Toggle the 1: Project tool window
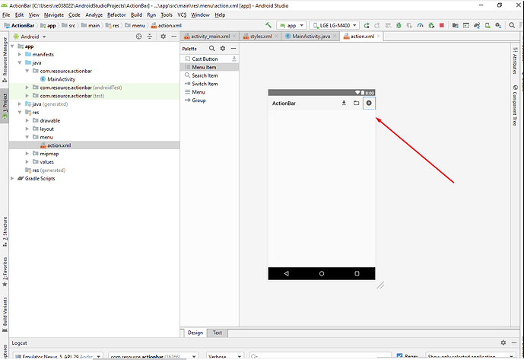Image resolution: width=524 pixels, height=360 pixels. [x=5, y=106]
